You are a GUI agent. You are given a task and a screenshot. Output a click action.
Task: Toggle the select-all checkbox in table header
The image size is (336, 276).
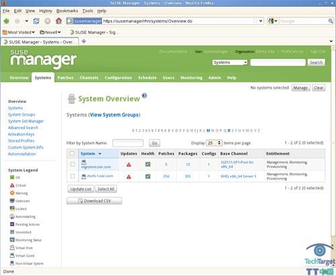(x=72, y=153)
